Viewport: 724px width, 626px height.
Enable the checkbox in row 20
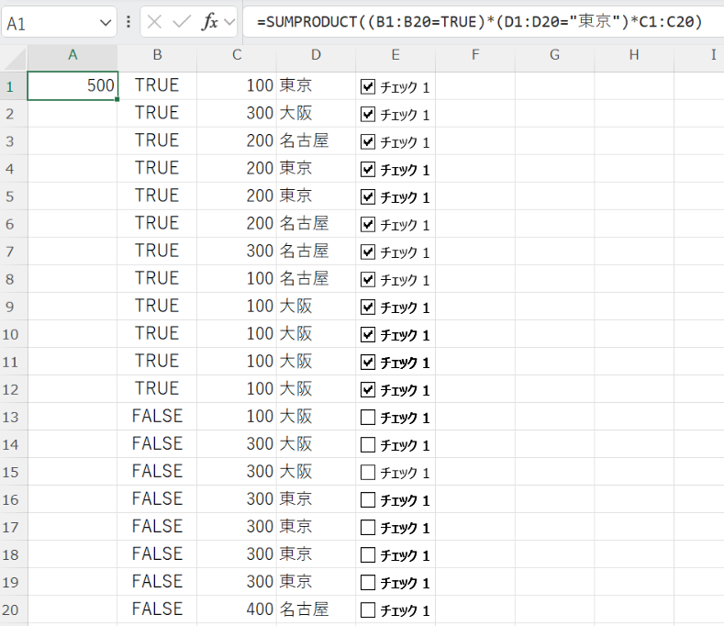coord(369,609)
